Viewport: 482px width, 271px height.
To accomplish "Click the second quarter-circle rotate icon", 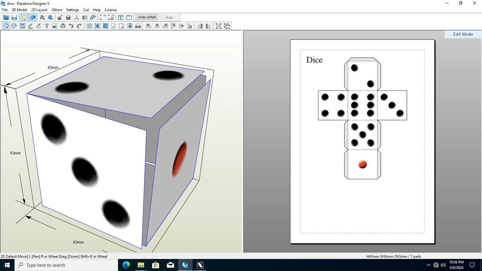I will click(x=208, y=26).
